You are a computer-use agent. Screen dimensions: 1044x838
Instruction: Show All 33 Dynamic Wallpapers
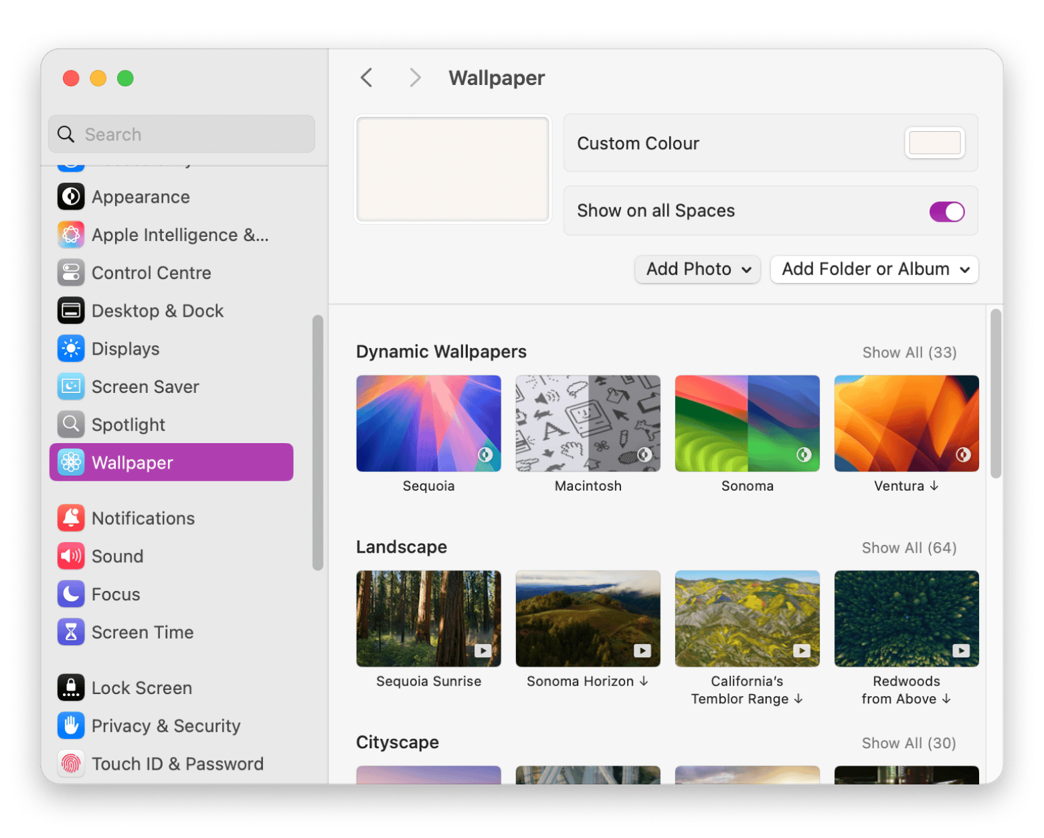pos(909,353)
